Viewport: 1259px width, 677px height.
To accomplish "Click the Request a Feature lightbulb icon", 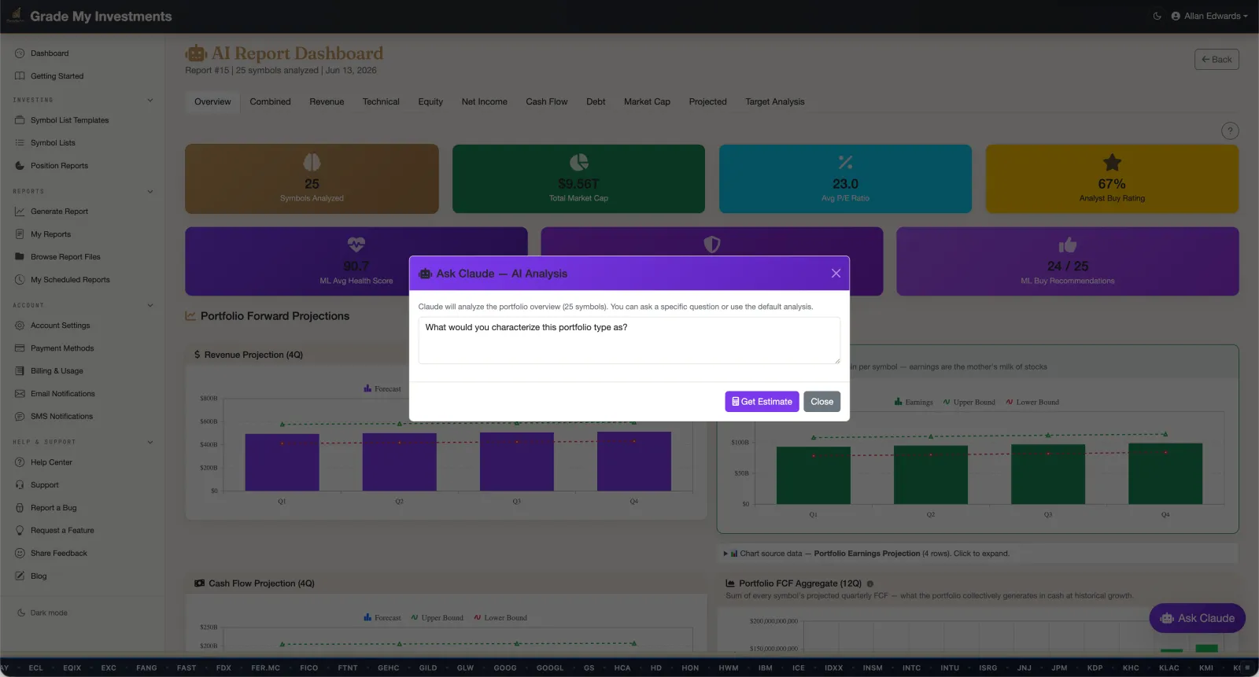I will 20,531.
